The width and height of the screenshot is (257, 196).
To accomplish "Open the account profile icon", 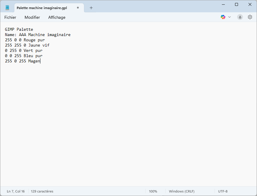I will coord(240,17).
